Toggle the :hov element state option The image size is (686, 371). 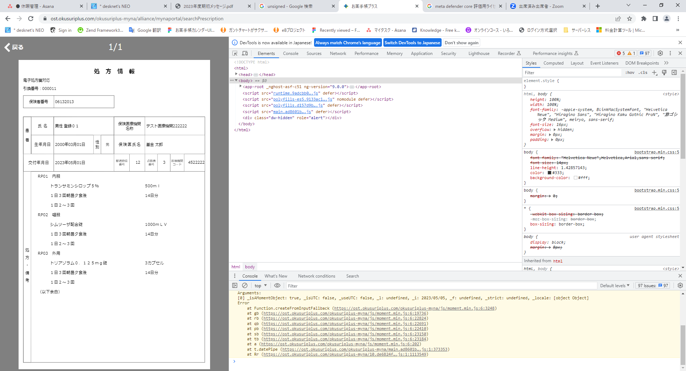tap(630, 72)
